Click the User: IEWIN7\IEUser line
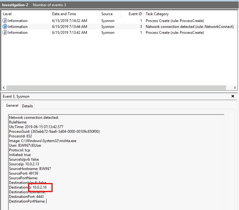 pyautogui.click(x=25, y=145)
